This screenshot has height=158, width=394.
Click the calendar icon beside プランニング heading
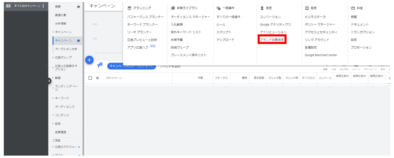(x=129, y=8)
